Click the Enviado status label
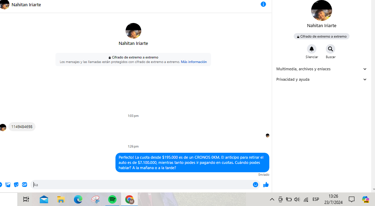Screen dimensions: 375x206 [264, 175]
